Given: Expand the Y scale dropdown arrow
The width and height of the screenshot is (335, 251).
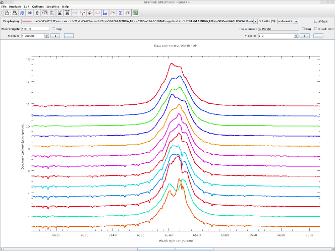Looking at the screenshot, I should click(x=296, y=36).
